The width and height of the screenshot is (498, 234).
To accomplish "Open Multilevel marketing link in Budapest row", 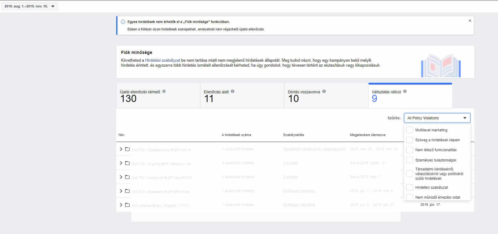I will 299,191.
